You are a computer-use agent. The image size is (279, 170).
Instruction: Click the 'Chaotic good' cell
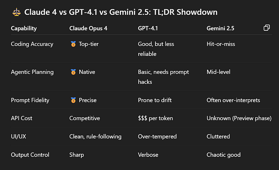[224, 155]
